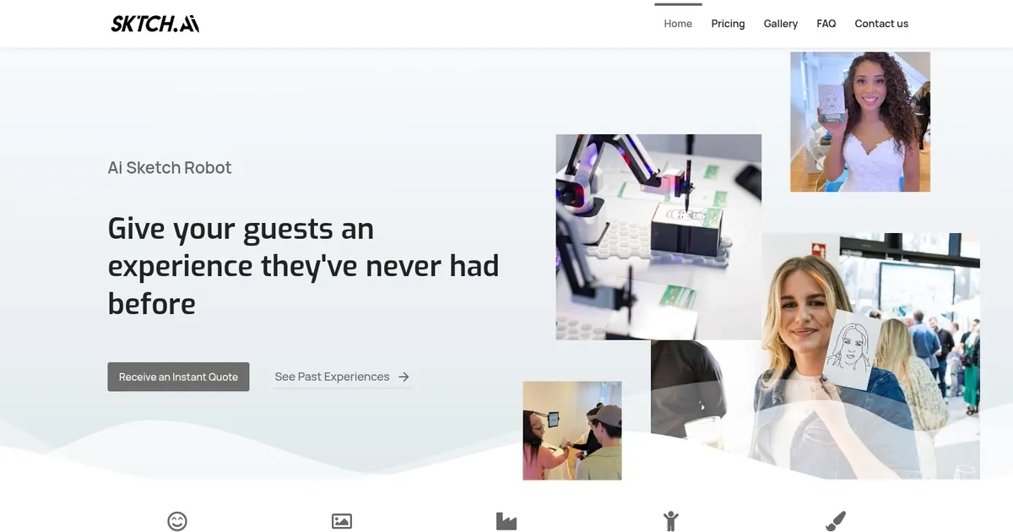Go to the Pricing page
Viewport: 1013px width, 532px height.
click(x=728, y=24)
